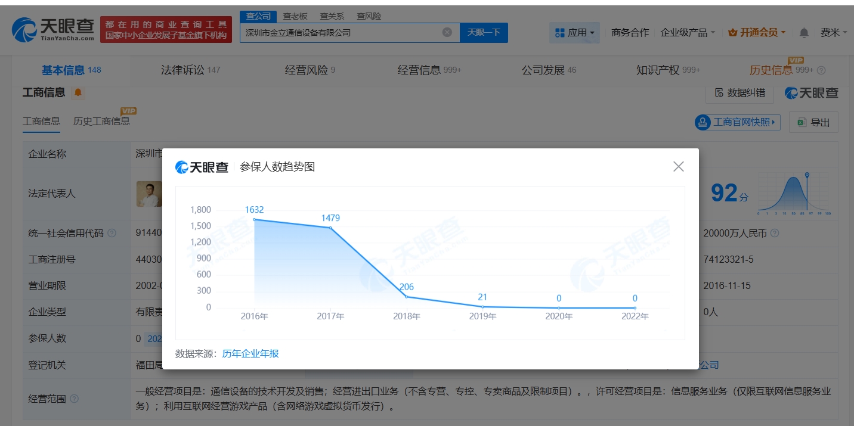Close the 参保人数趋势图 popup

click(x=678, y=167)
